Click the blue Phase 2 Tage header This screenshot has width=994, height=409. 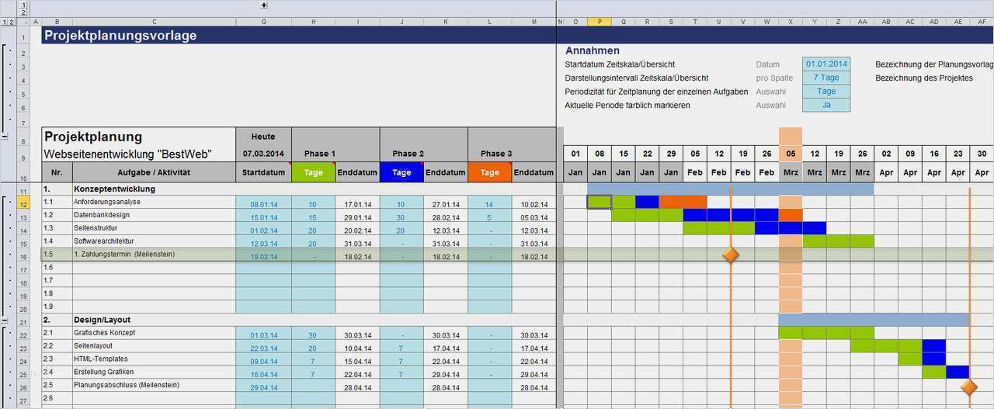(401, 172)
